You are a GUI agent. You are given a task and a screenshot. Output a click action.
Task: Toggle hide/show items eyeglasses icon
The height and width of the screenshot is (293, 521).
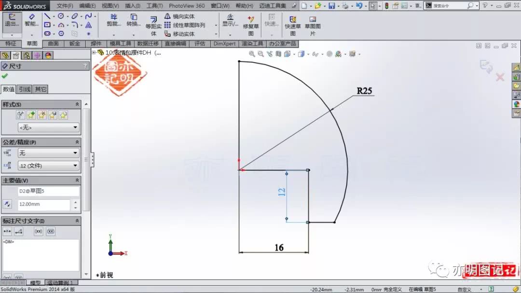tap(314, 53)
